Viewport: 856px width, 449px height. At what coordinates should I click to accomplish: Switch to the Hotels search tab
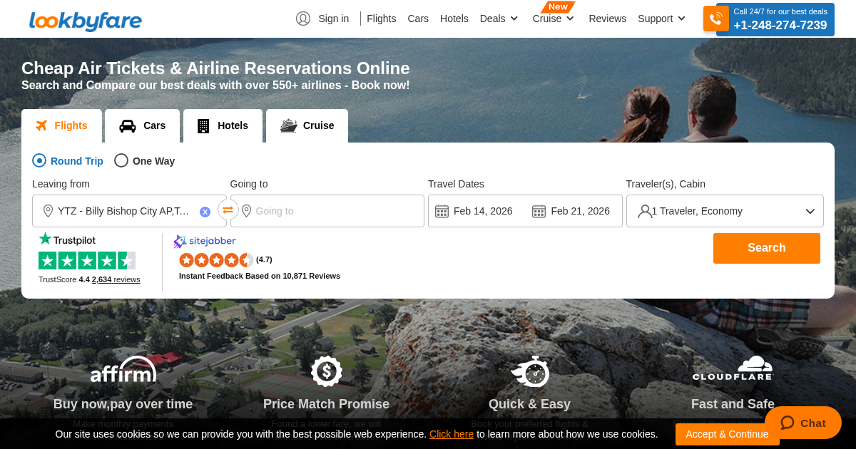[223, 125]
